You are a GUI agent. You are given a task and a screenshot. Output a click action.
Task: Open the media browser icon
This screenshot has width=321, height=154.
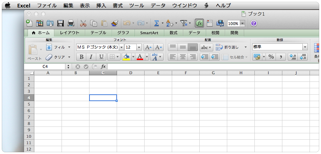220,23
